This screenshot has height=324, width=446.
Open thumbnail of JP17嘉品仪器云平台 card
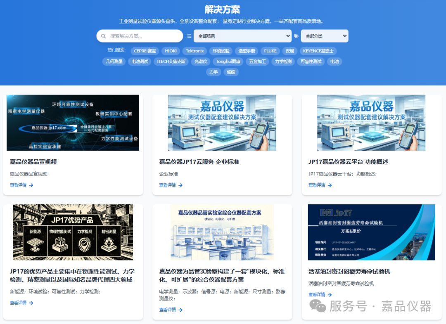tap(371, 123)
